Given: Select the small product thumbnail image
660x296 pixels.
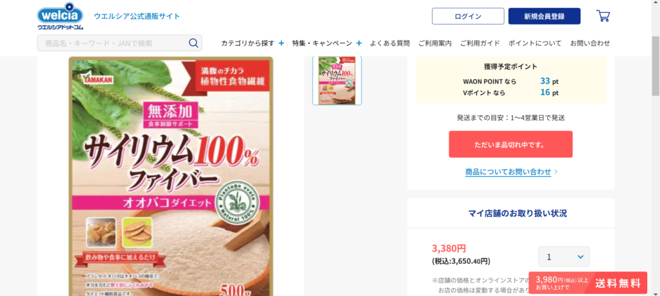Looking at the screenshot, I should pyautogui.click(x=336, y=80).
